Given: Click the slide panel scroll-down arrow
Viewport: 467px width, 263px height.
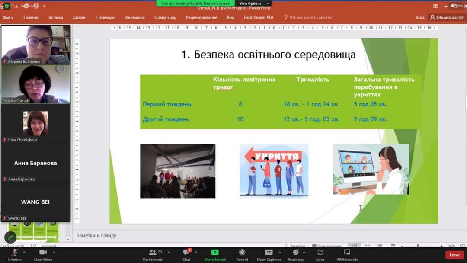Looking at the screenshot, I should [68, 239].
